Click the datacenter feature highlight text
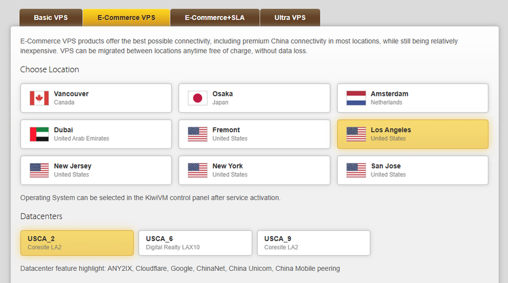The image size is (508, 283). pyautogui.click(x=180, y=268)
